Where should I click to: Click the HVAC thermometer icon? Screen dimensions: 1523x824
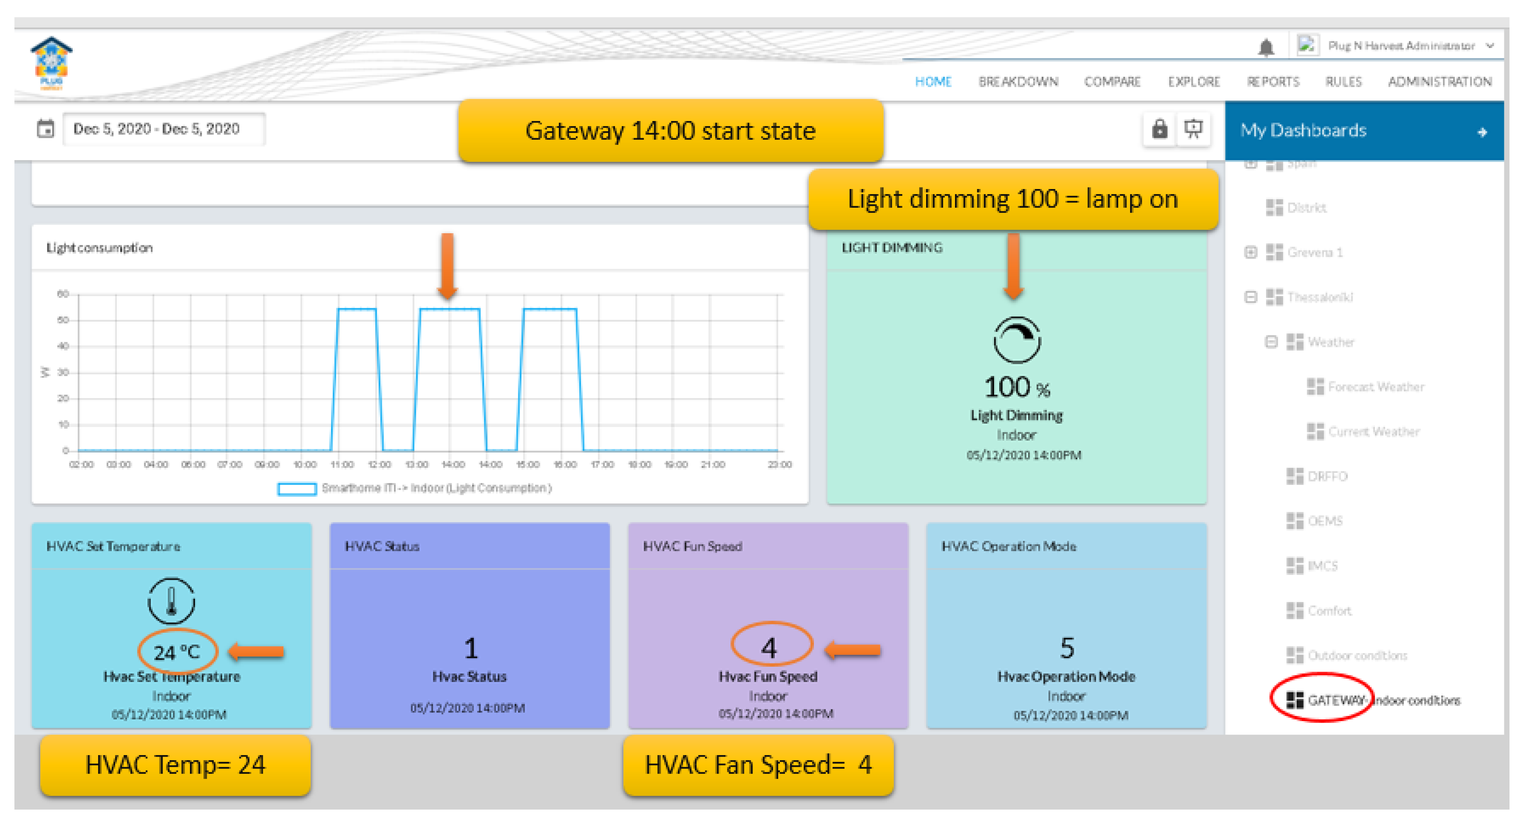[171, 601]
